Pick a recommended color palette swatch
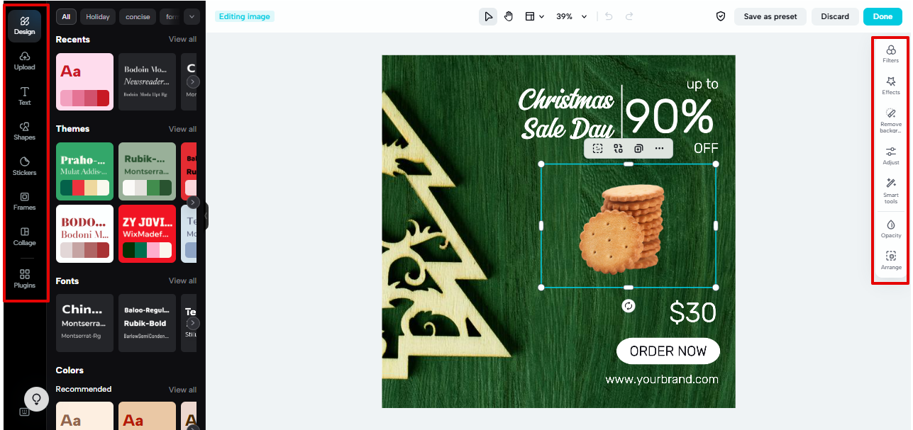Image resolution: width=913 pixels, height=430 pixels. 84,416
